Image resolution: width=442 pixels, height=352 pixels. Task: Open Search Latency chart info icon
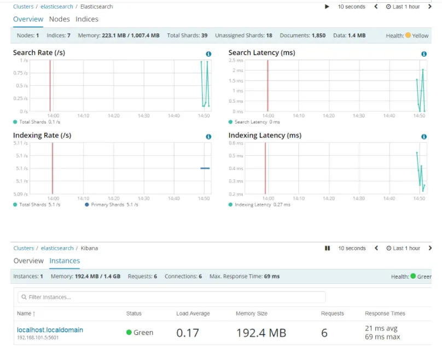tap(424, 54)
